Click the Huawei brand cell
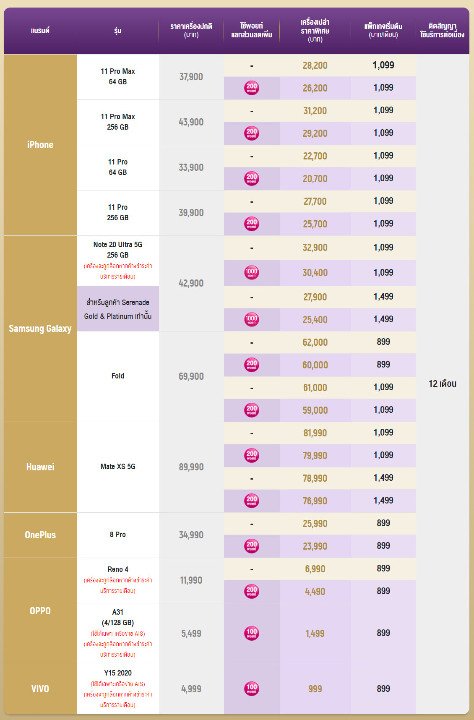 pyautogui.click(x=40, y=467)
